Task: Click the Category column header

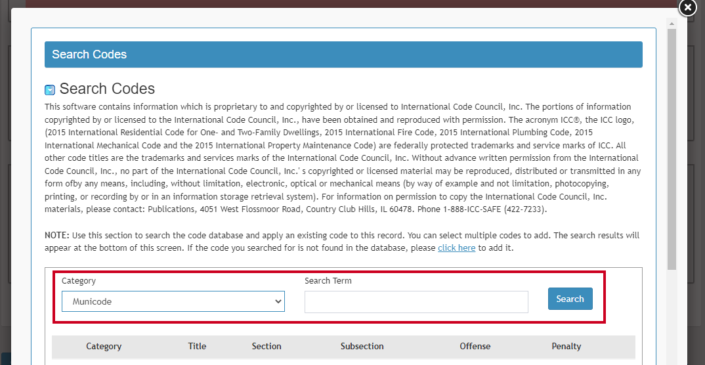Action: click(104, 346)
